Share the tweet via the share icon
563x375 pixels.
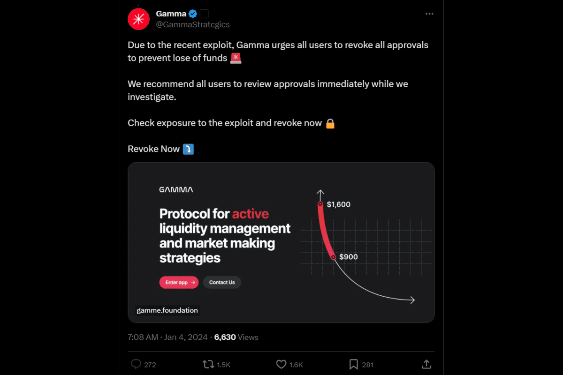(x=426, y=364)
